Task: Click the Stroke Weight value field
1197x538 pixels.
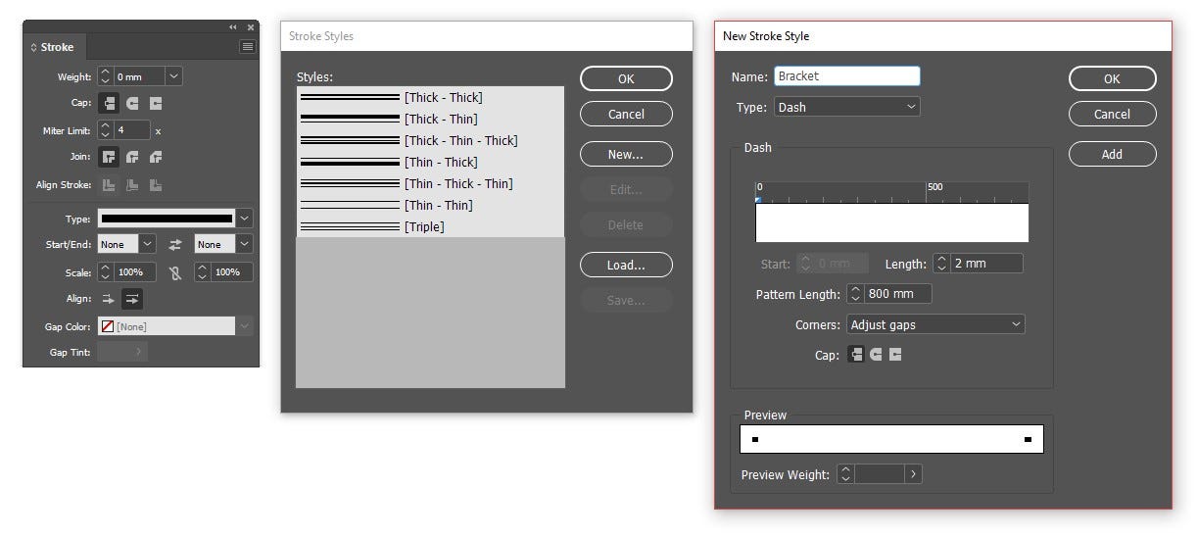Action: [x=139, y=76]
